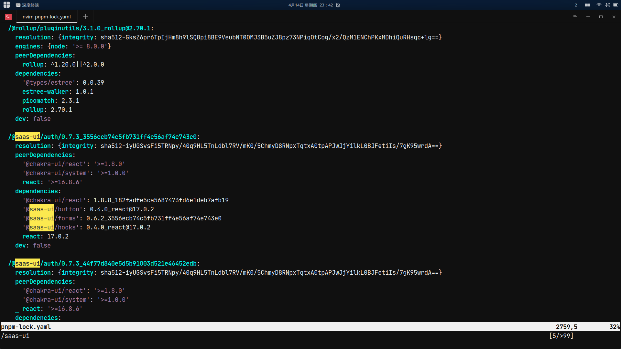Select the 深度终端 entry in the top taskbar
This screenshot has height=349, width=621.
29,5
